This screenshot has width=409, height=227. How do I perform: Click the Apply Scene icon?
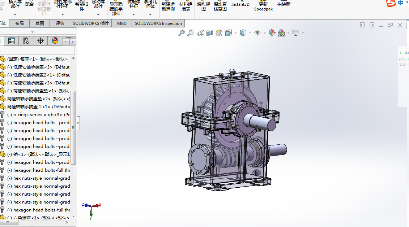281,33
